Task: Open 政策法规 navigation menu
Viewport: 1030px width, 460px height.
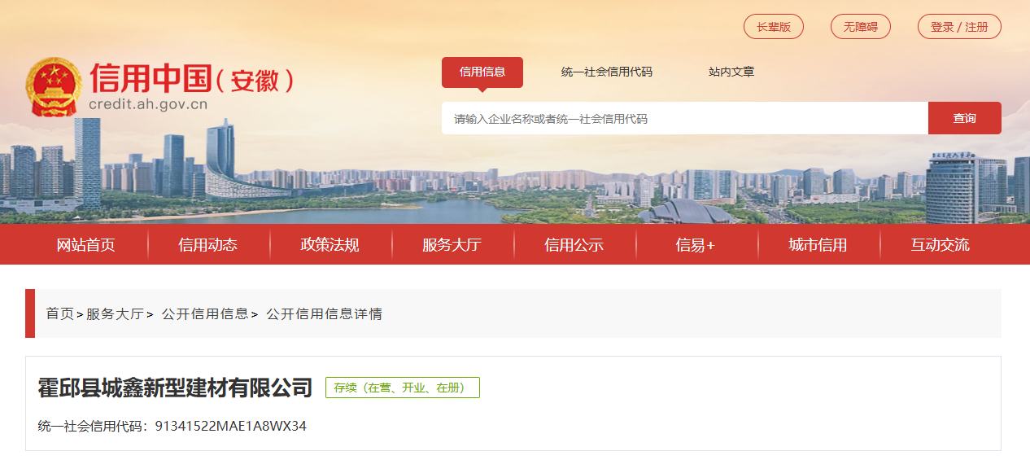Action: (x=330, y=245)
